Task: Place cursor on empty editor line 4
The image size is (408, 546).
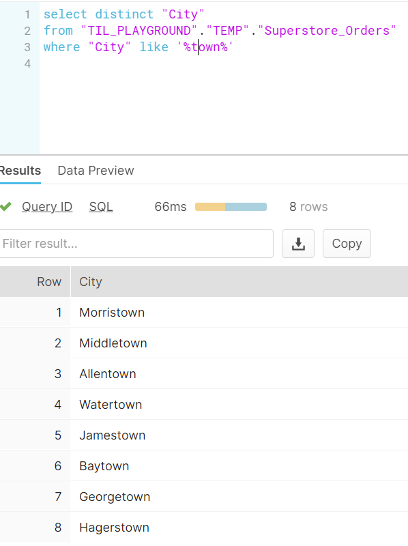Action: [223, 63]
